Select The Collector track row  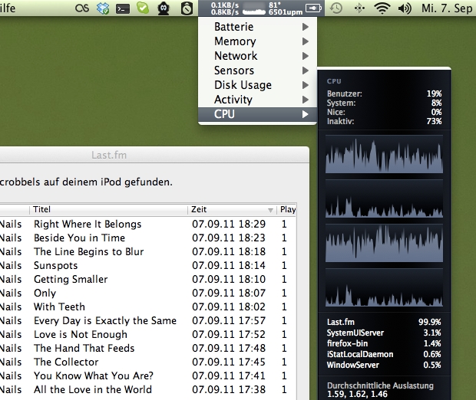point(148,362)
